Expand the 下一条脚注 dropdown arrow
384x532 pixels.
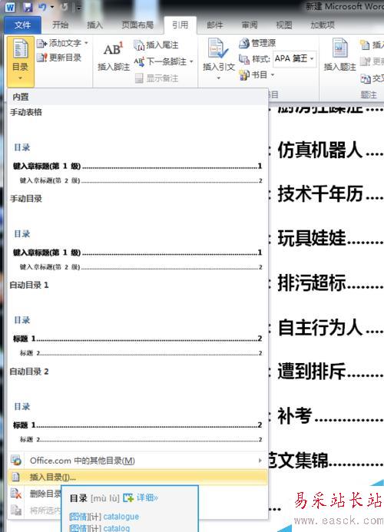[191, 61]
